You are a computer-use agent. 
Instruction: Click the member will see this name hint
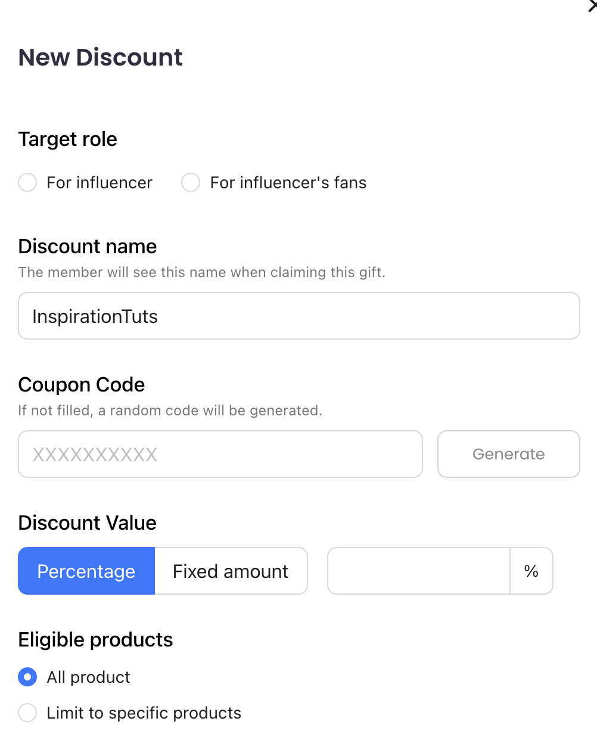point(202,272)
